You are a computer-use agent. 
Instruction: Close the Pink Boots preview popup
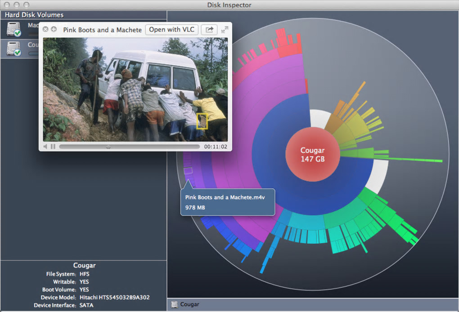tap(45, 29)
